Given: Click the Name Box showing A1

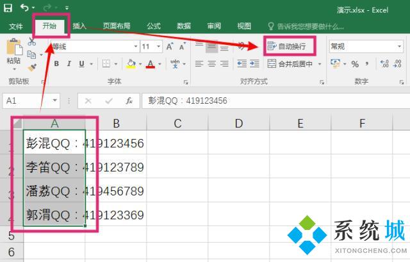Looking at the screenshot, I should click(x=31, y=101).
